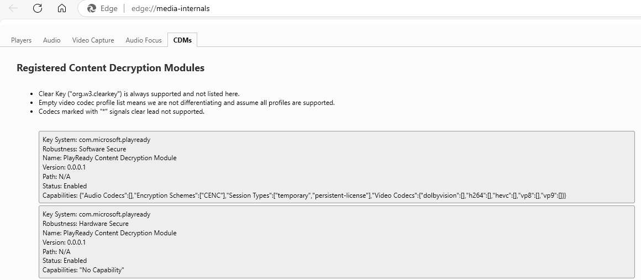
Task: Click the first Key System com.microsoft.playready line
Action: [96, 140]
